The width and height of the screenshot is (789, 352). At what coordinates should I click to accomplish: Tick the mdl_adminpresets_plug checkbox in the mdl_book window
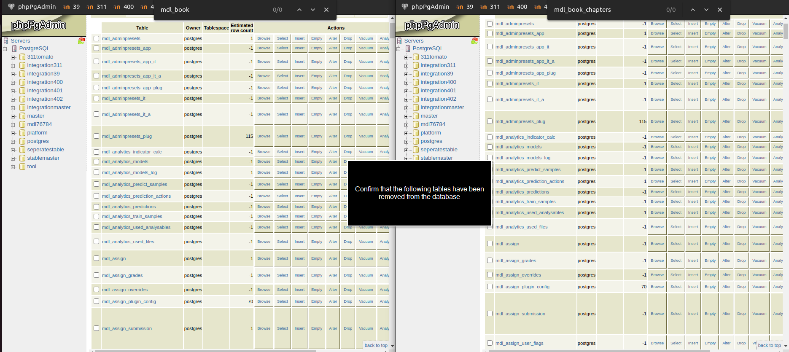point(96,136)
